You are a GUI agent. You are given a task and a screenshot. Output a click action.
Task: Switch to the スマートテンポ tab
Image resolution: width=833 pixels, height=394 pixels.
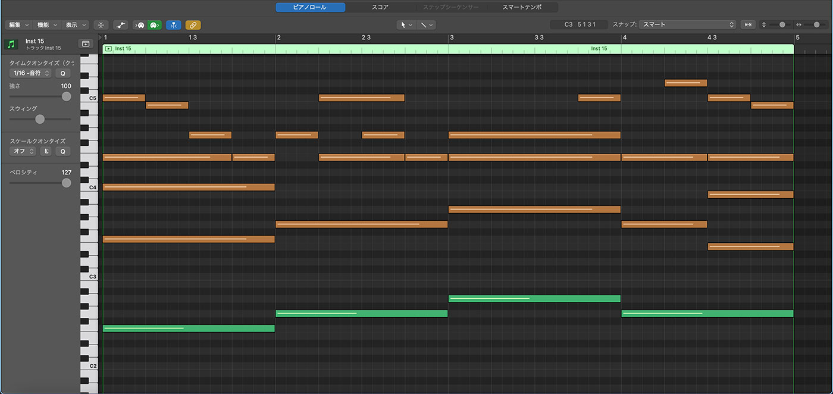click(x=523, y=7)
